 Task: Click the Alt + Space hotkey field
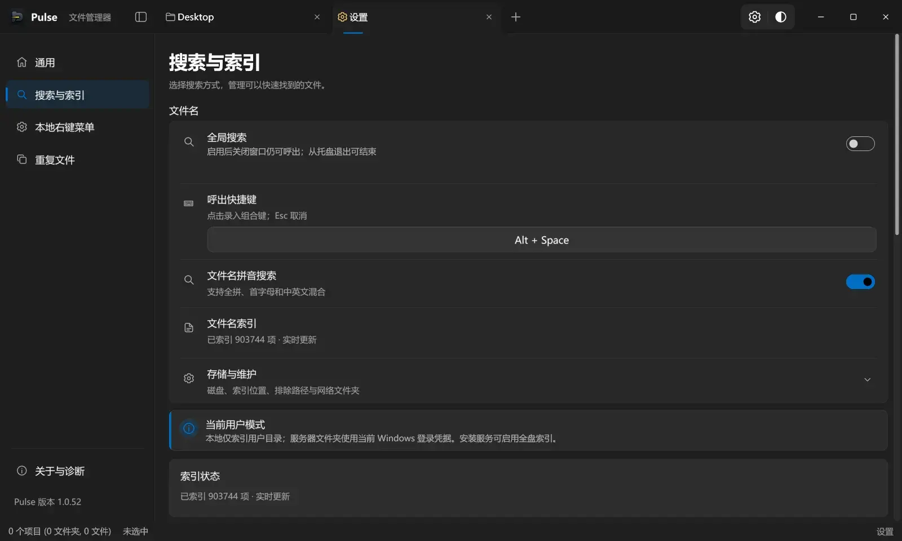[542, 240]
